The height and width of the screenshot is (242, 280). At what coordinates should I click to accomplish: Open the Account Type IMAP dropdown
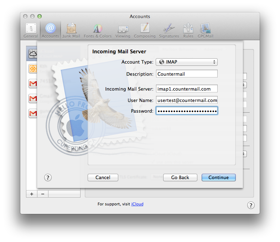(x=187, y=62)
